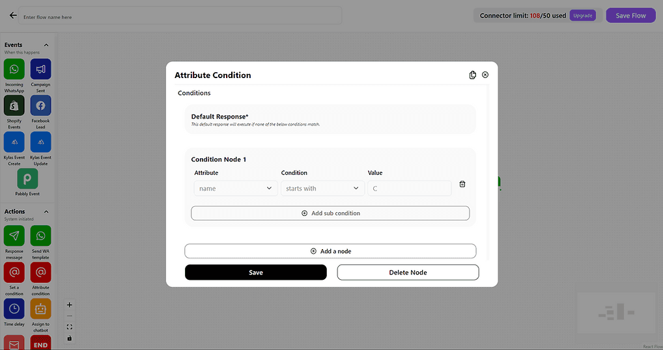Add a Response message action
The width and height of the screenshot is (663, 350).
pos(14,236)
